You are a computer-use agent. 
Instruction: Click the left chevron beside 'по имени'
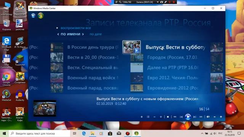pyautogui.click(x=58, y=34)
